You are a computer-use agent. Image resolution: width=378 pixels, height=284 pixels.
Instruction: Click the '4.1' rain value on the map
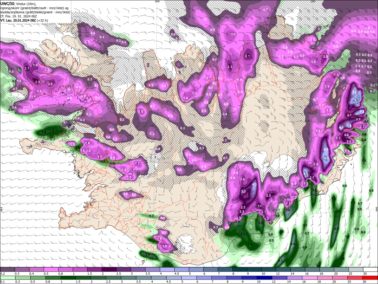pyautogui.click(x=281, y=261)
